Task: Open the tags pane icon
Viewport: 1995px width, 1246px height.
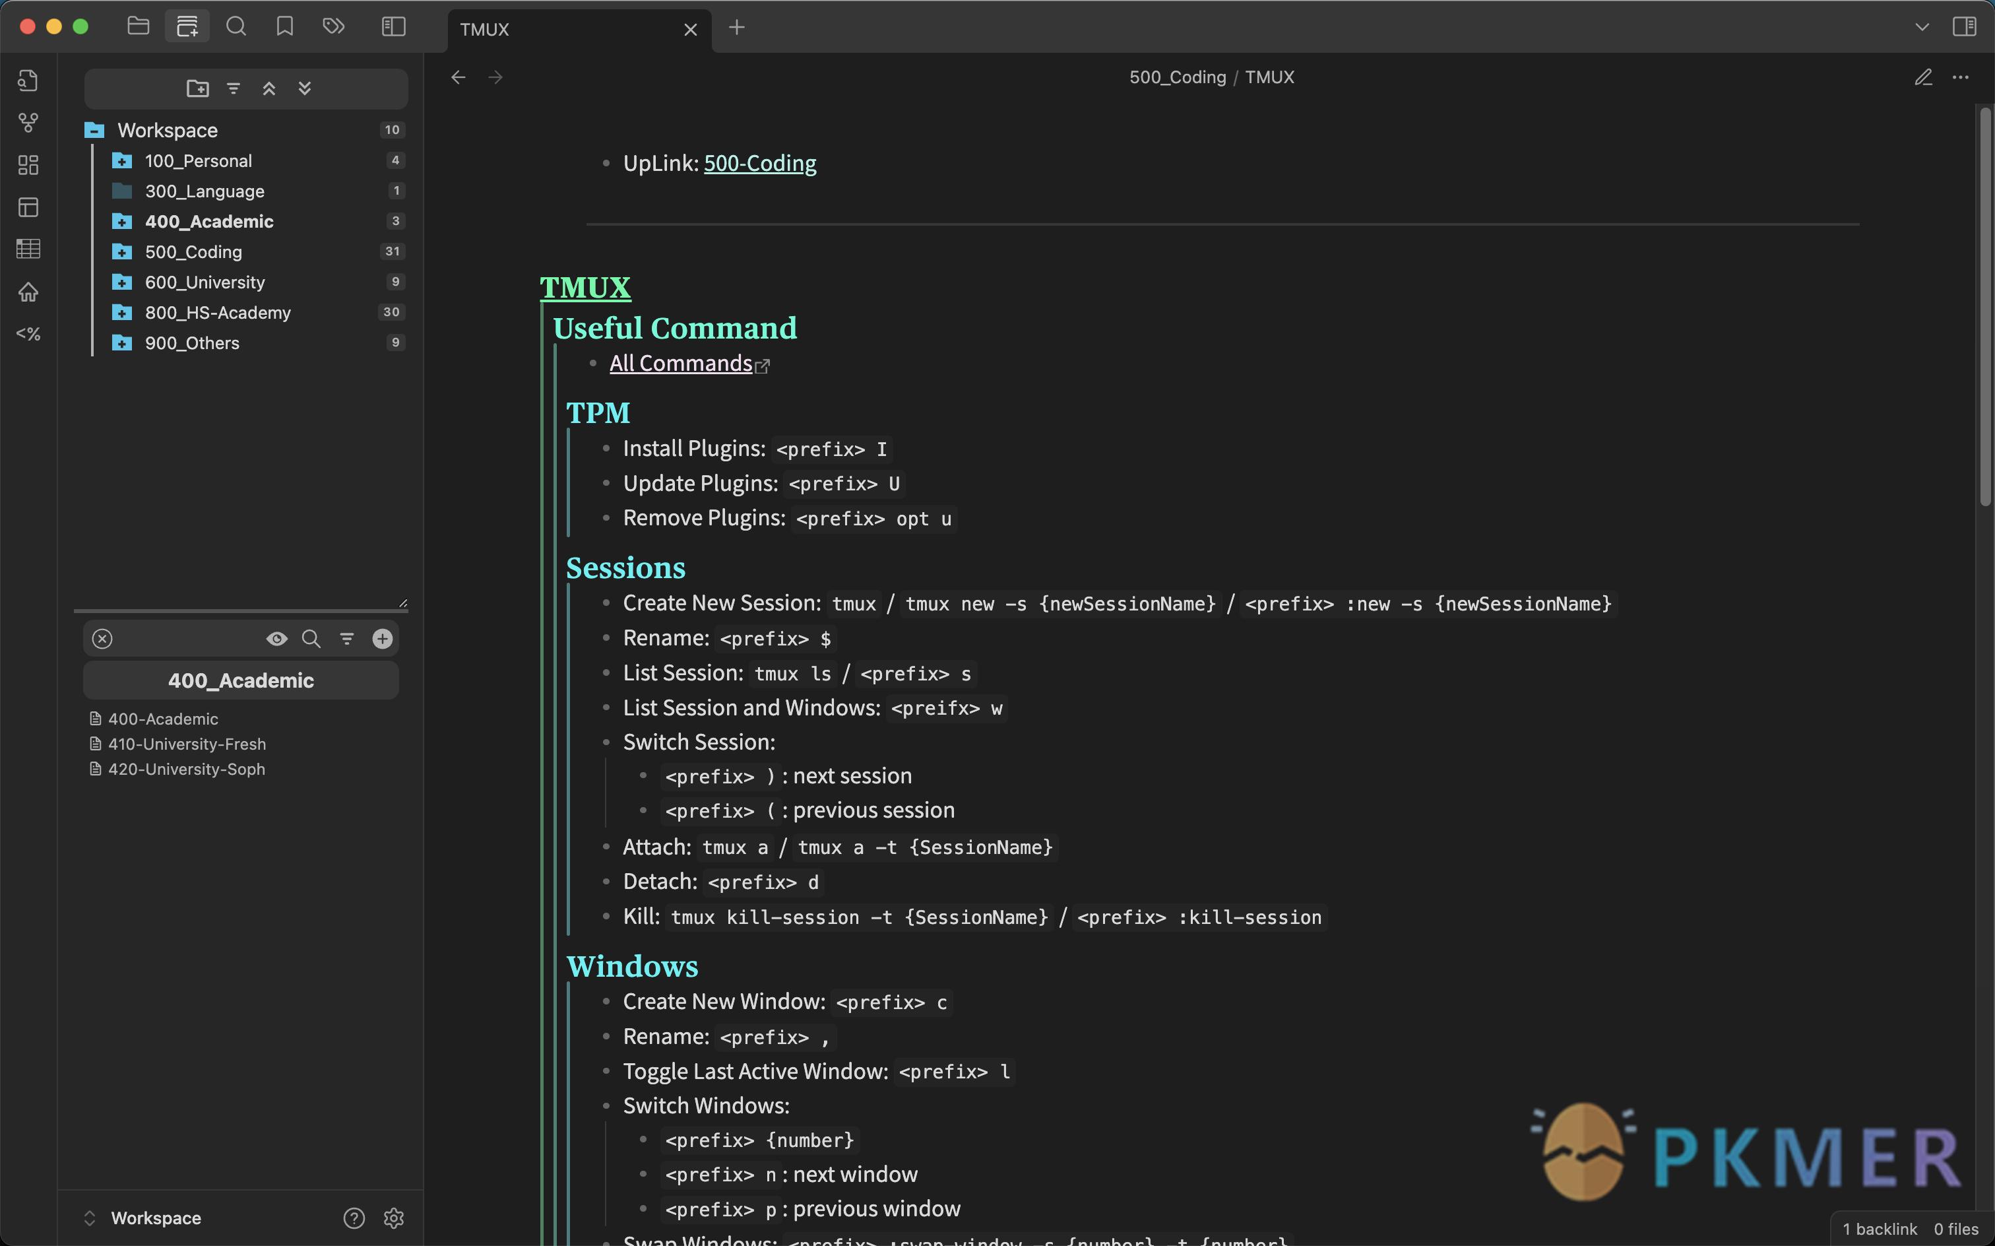Action: pyautogui.click(x=334, y=26)
